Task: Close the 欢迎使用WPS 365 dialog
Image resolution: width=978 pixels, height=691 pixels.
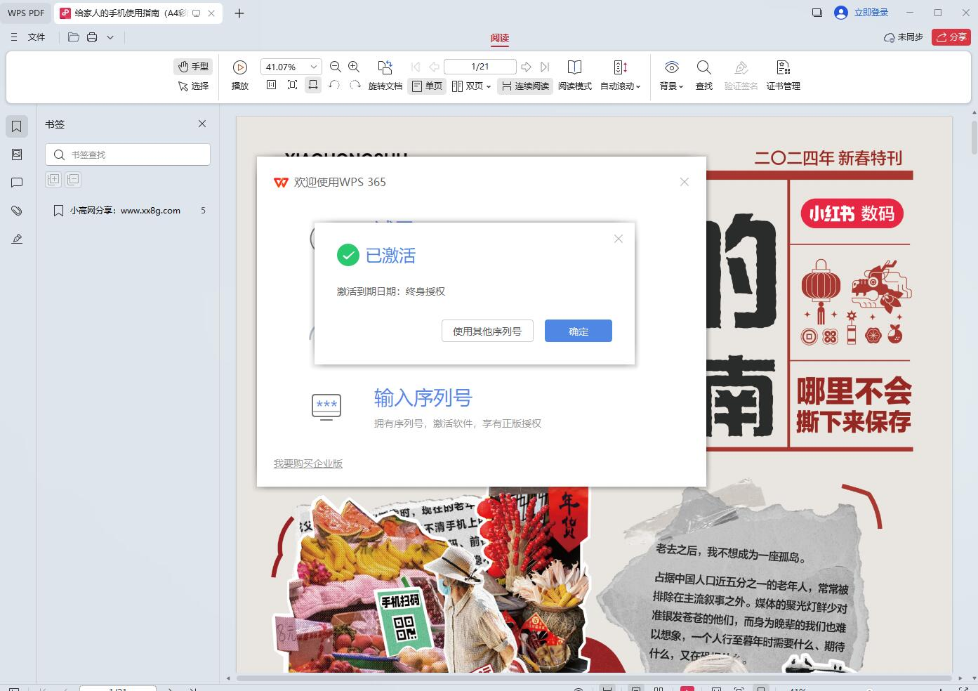Action: pyautogui.click(x=685, y=182)
